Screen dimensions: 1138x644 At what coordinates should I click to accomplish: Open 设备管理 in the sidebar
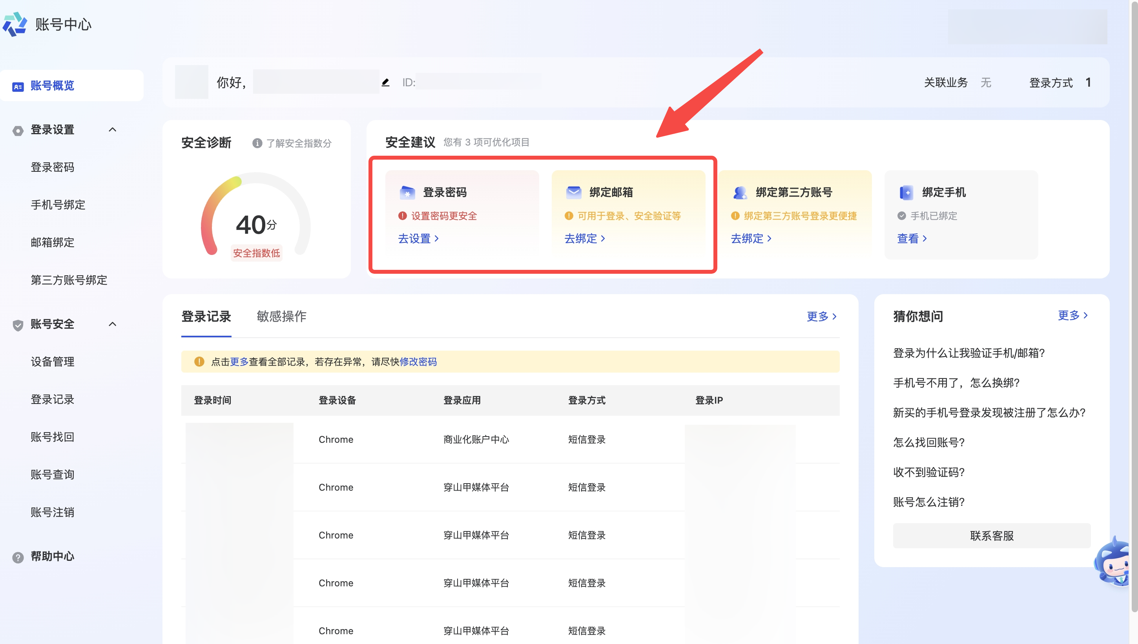click(x=52, y=362)
